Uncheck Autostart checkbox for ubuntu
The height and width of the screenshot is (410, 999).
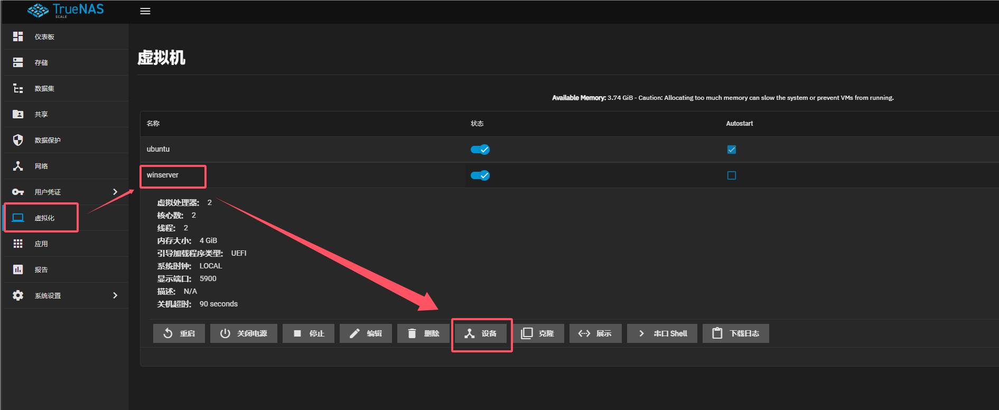(x=731, y=150)
